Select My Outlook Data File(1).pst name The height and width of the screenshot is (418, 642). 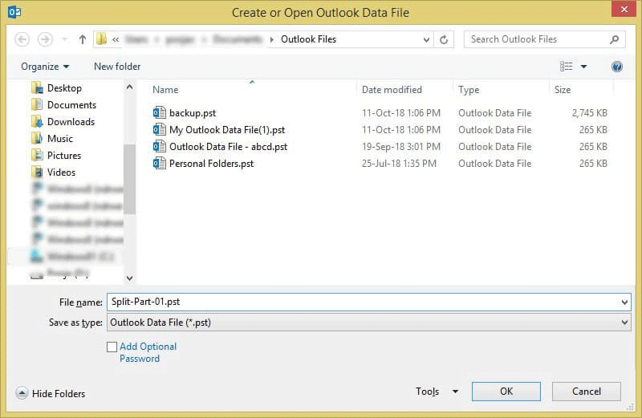[x=227, y=130]
